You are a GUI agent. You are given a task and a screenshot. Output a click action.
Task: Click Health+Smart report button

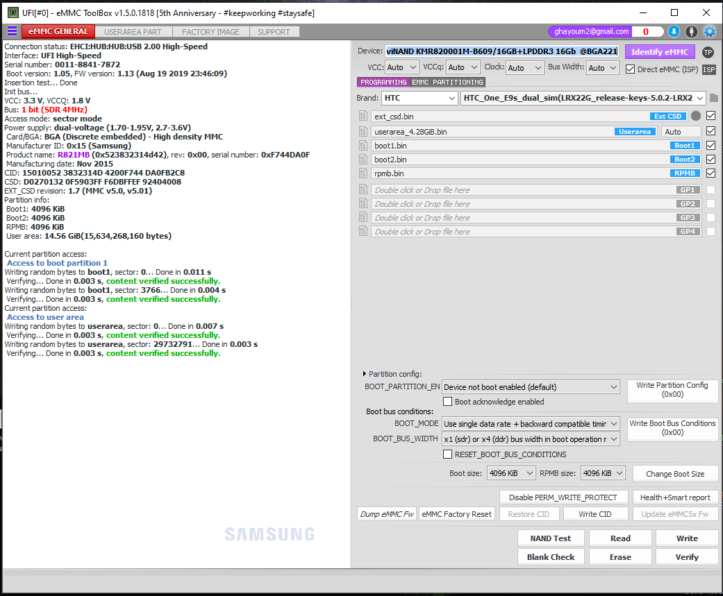coord(675,497)
